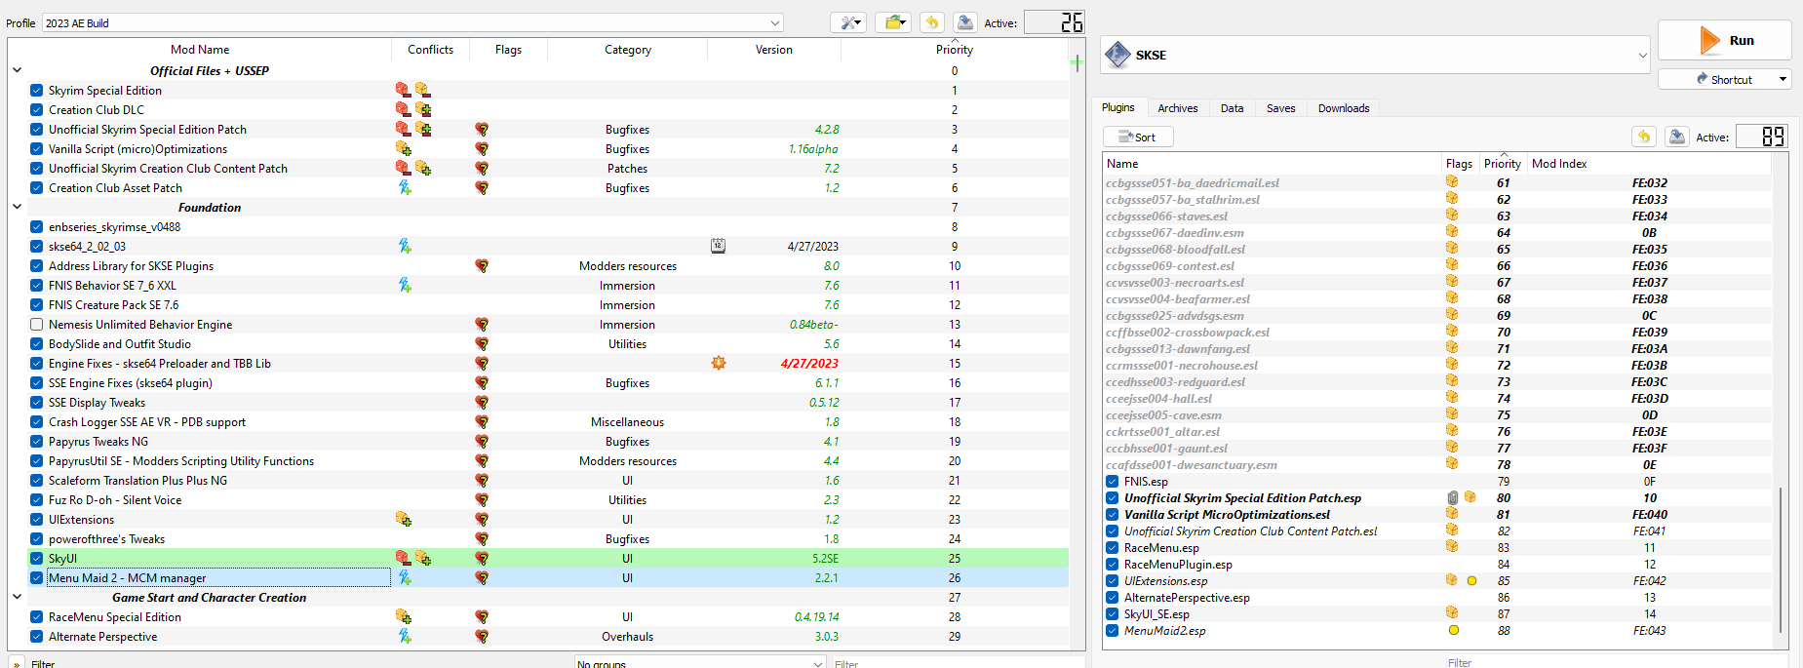
Task: Click the lightning conflict icon for Creation Club Asset Patch
Action: 405,187
